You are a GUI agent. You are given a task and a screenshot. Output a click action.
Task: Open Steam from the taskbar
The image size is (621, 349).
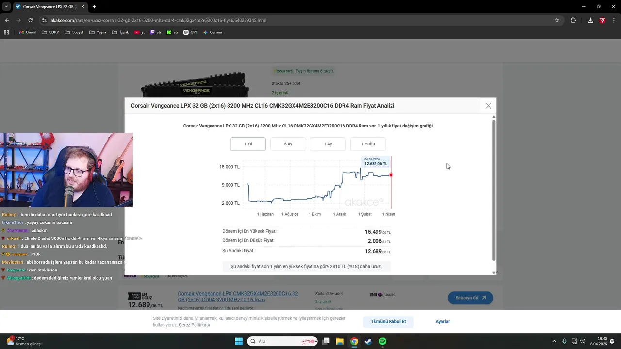coord(368,341)
